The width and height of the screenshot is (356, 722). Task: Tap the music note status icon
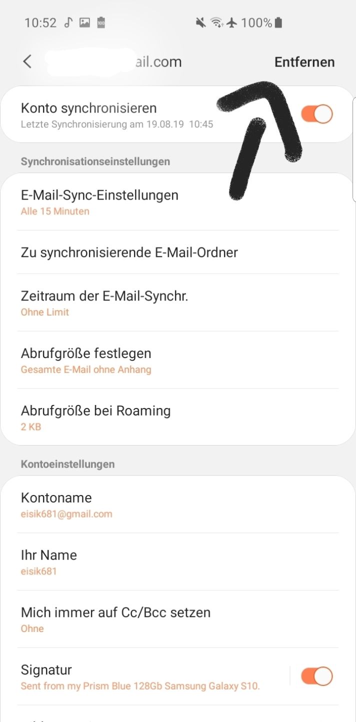tap(68, 22)
